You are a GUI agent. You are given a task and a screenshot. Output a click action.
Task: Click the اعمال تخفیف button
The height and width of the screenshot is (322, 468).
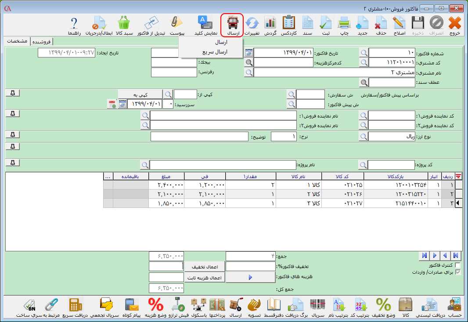click(204, 267)
